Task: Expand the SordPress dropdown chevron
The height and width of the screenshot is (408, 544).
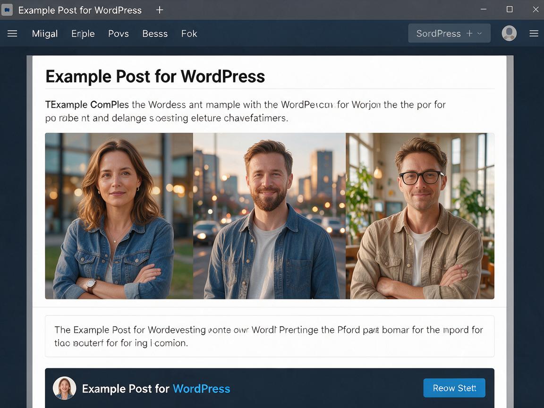Action: (479, 34)
